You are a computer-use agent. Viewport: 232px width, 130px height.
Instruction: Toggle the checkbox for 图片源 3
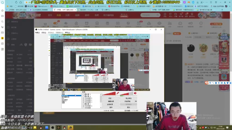click(x=84, y=94)
